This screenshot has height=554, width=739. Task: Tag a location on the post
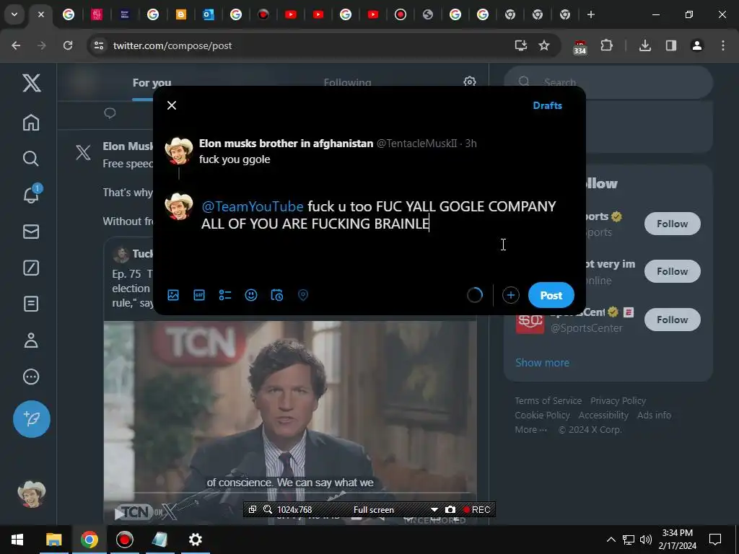click(303, 295)
